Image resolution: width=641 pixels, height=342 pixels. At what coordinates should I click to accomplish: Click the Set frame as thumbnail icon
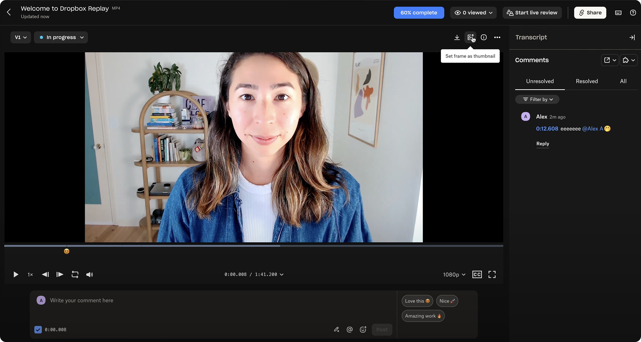470,37
